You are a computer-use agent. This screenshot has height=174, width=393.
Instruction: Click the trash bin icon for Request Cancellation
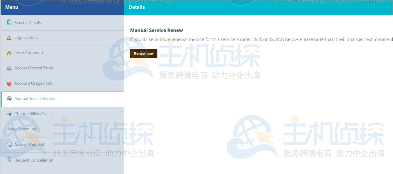[x=9, y=160]
